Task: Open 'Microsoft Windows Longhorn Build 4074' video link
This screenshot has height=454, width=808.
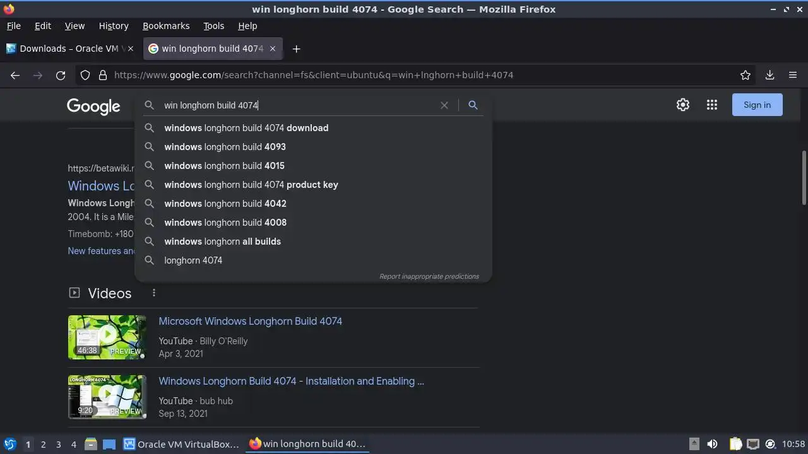Action: [250, 321]
